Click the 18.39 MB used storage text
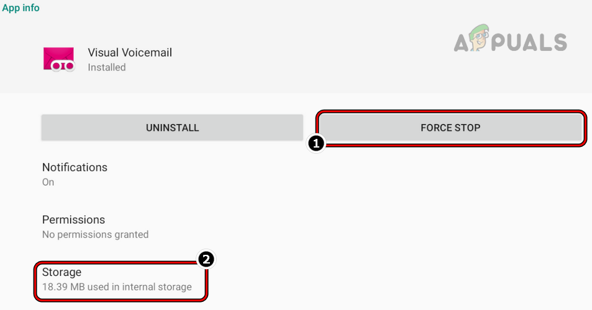Viewport: 592px width, 310px height. click(117, 287)
